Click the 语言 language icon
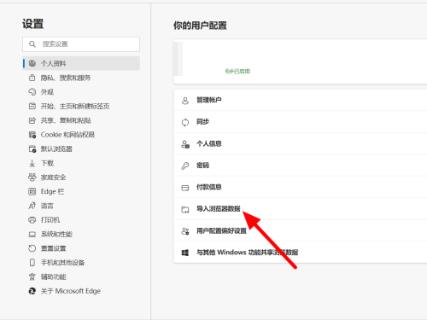The width and height of the screenshot is (427, 320). (32, 206)
